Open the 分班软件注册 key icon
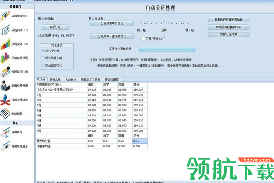The width and height of the screenshot is (274, 183). point(5,72)
